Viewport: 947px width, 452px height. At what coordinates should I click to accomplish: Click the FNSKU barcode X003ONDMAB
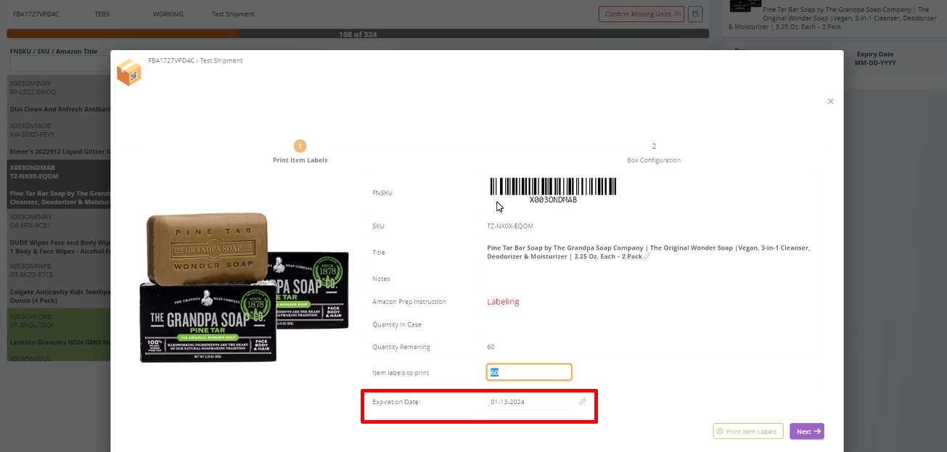(x=553, y=189)
